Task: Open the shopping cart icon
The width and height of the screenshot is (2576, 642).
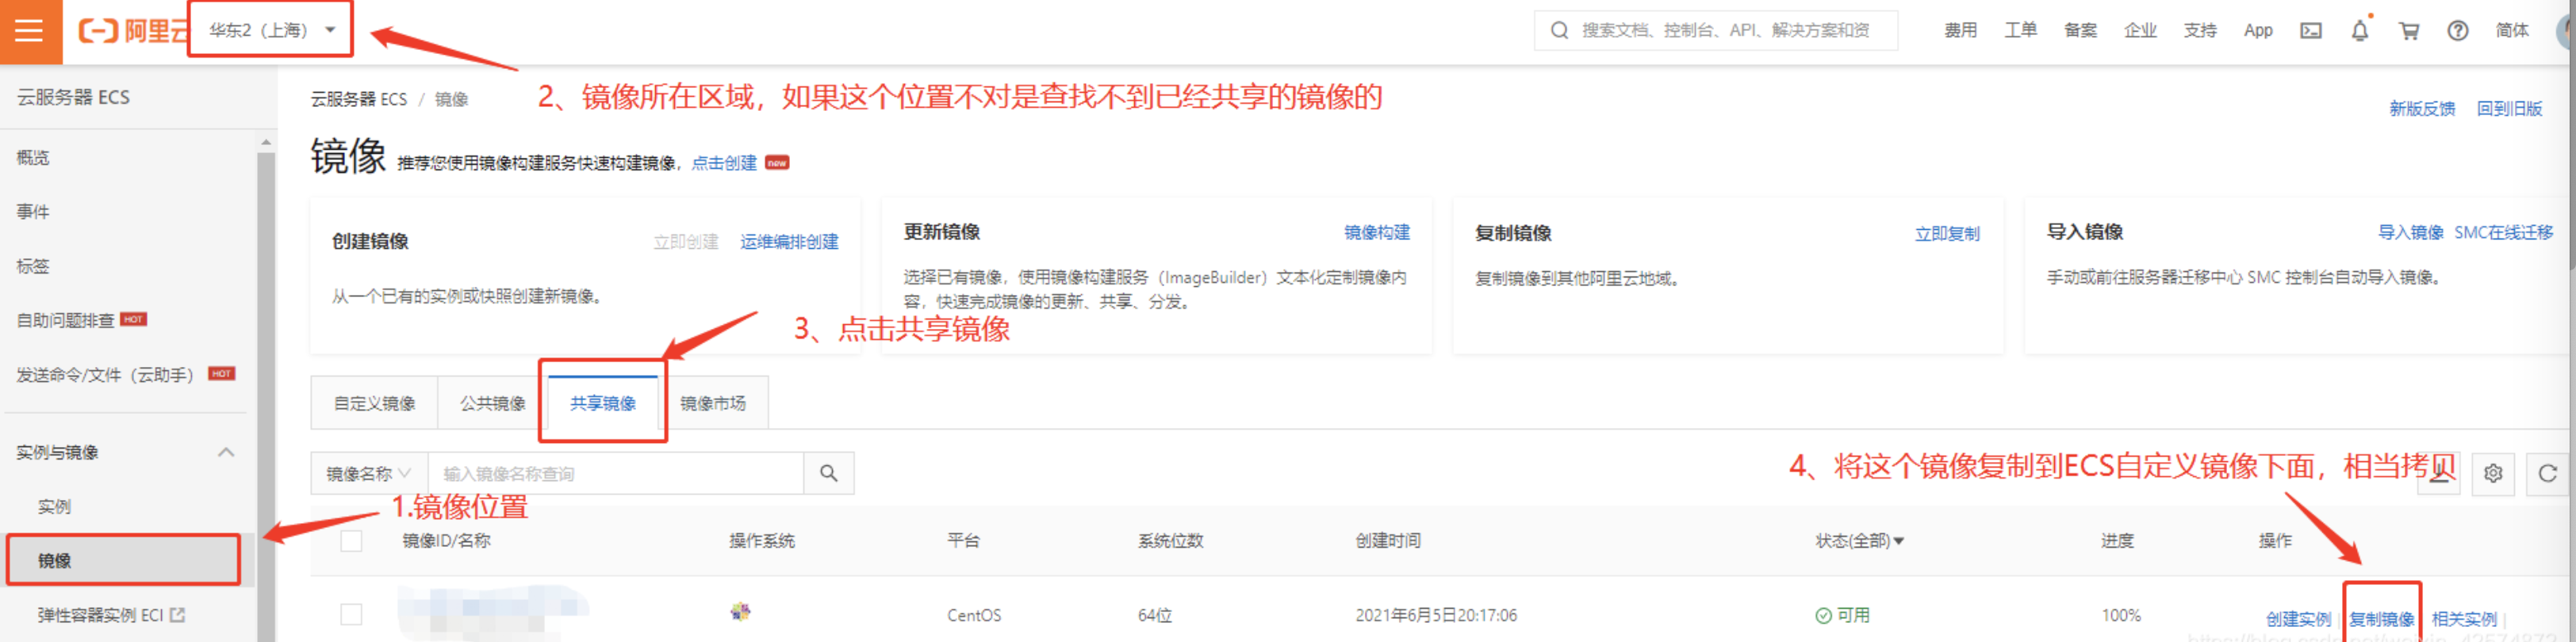Action: point(2409,30)
